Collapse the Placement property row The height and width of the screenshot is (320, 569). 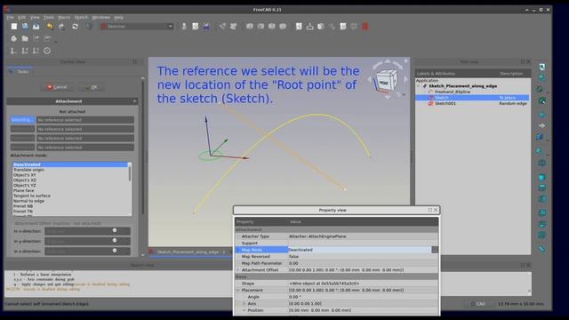238,290
